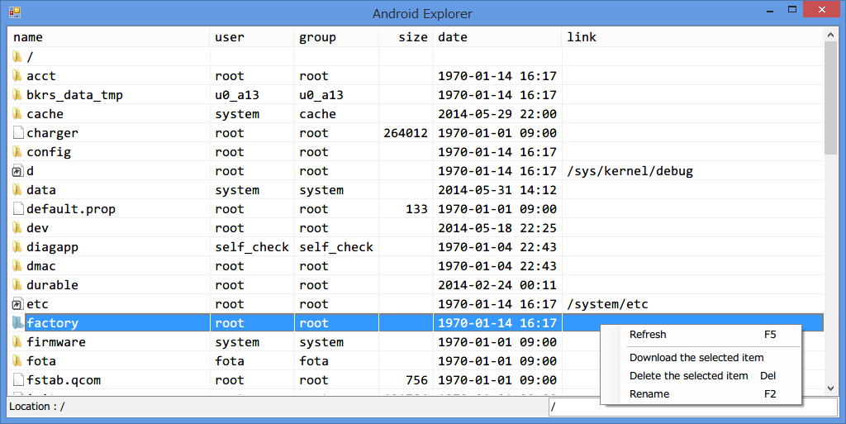Select the "durable" folder name

52,285
